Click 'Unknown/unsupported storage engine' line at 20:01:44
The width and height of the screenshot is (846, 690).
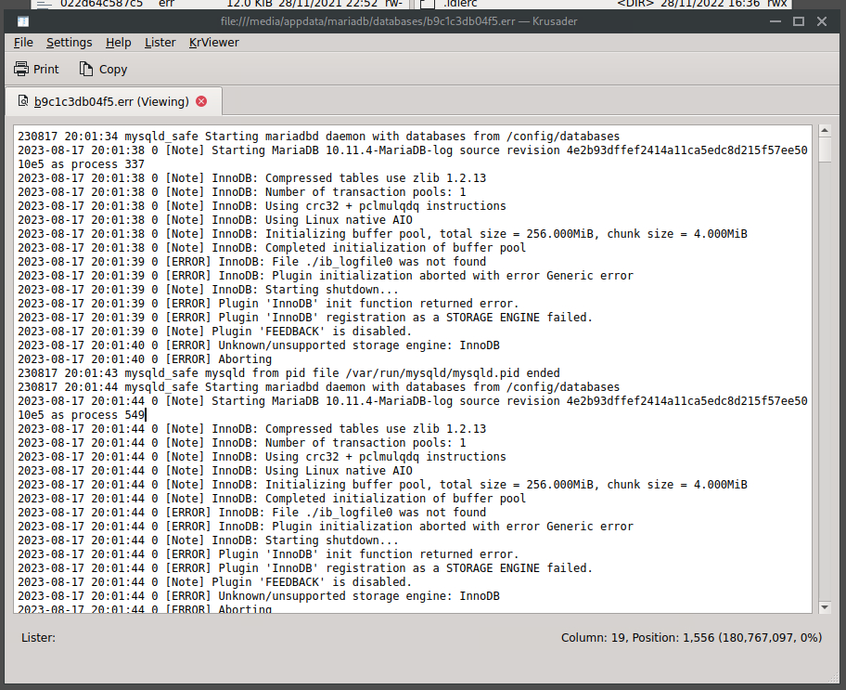[259, 596]
